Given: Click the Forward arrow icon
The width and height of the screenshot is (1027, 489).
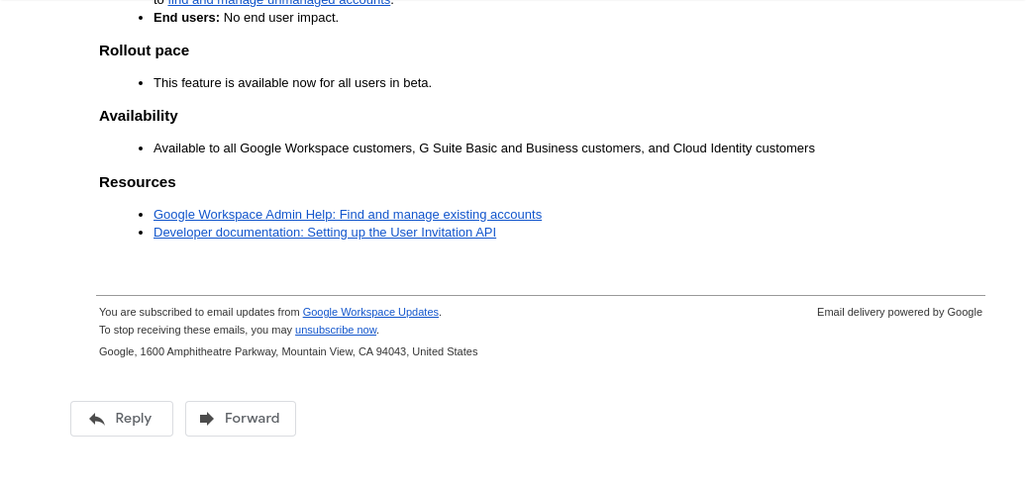Looking at the screenshot, I should 207,419.
